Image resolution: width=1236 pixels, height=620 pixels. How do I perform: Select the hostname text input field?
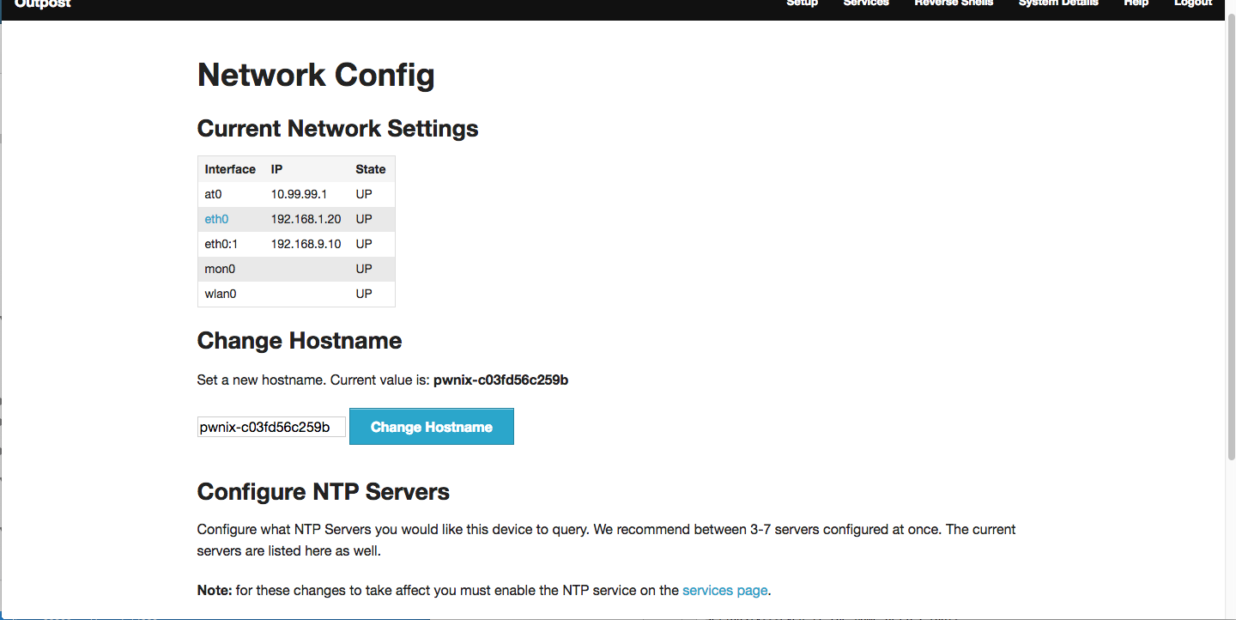click(x=271, y=426)
